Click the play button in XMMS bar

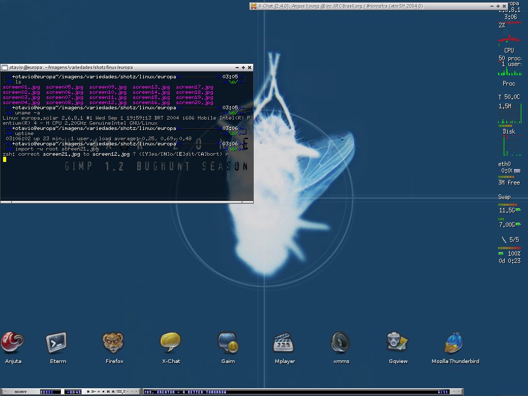click(94, 392)
